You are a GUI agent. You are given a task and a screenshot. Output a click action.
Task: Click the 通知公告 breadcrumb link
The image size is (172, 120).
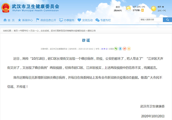tap(92, 30)
